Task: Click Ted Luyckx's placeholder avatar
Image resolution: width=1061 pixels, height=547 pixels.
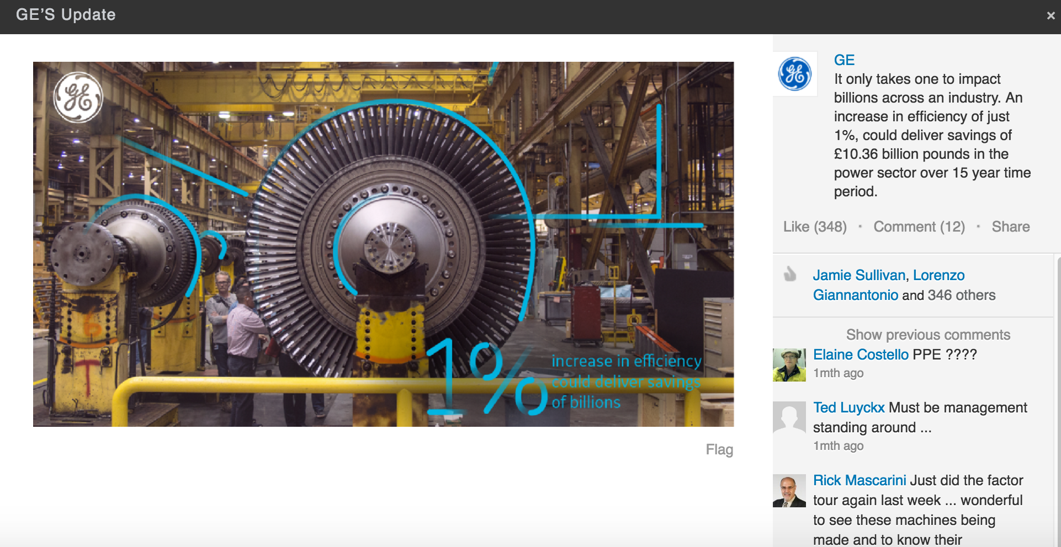Action: 789,418
